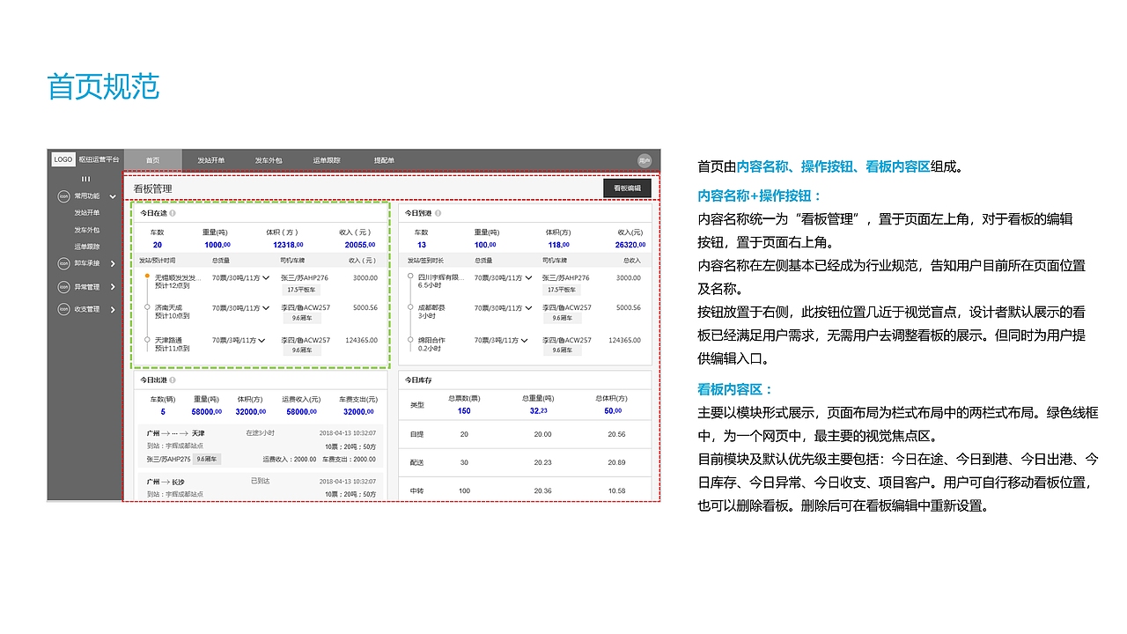Open the 70票/30吨/11方 dropdown for 天津路通
Screen dimensions: 1127x634
(x=264, y=340)
